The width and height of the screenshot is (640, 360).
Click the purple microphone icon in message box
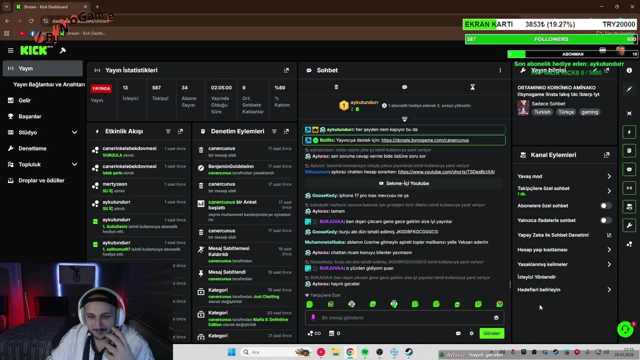coord(313,317)
